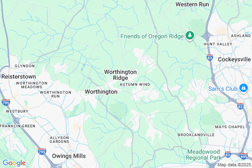This screenshot has width=252, height=168.
Task: Click the Owings Mills label
Action: click(x=69, y=156)
